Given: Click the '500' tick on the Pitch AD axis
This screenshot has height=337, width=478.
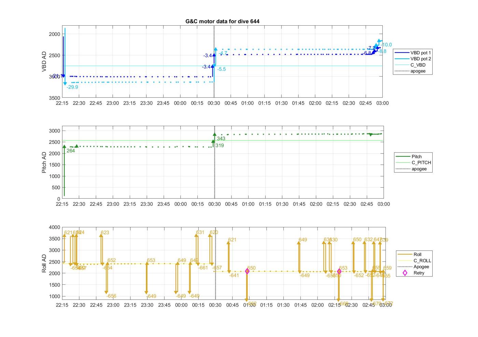Looking at the screenshot, I should (56, 188).
